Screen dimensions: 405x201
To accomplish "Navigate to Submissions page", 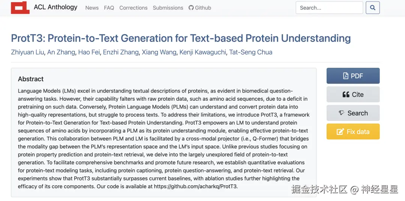I will point(168,7).
